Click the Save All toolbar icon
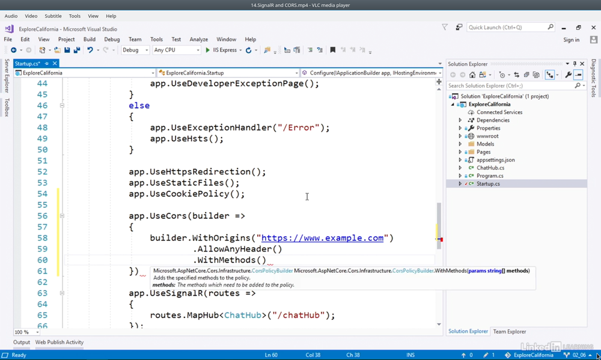Screen dimensions: 601x360 (x=77, y=50)
